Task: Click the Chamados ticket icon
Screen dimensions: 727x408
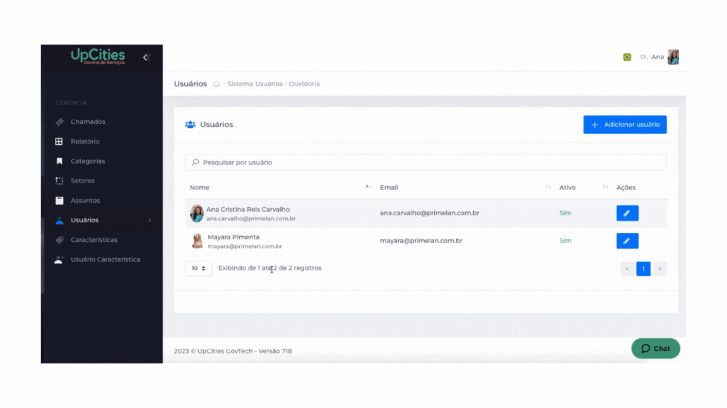Action: click(59, 122)
